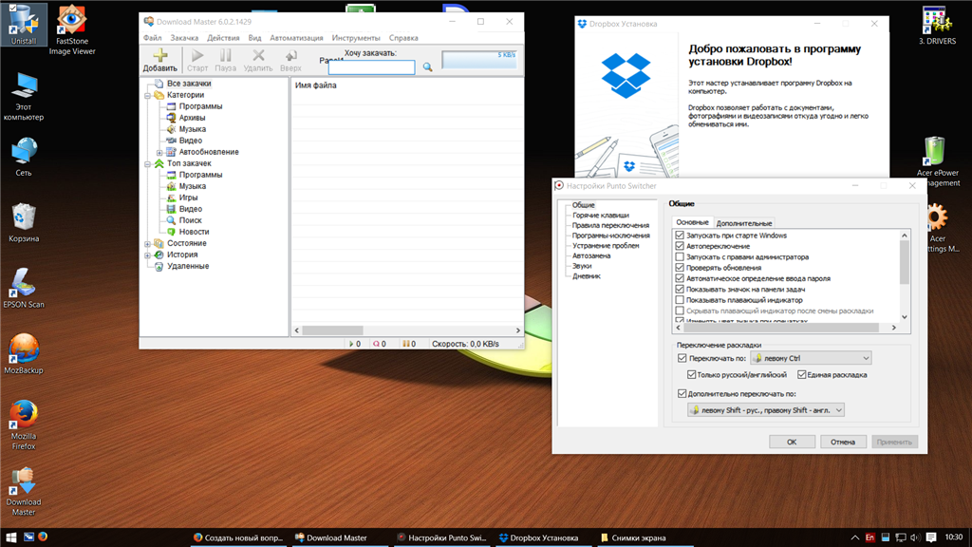The width and height of the screenshot is (972, 547).
Task: Toggle Проверять обновления checkbox
Action: pyautogui.click(x=680, y=268)
